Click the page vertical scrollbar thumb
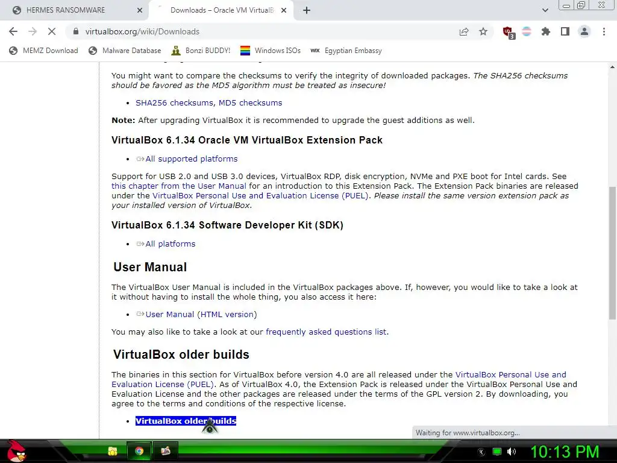 pyautogui.click(x=612, y=252)
